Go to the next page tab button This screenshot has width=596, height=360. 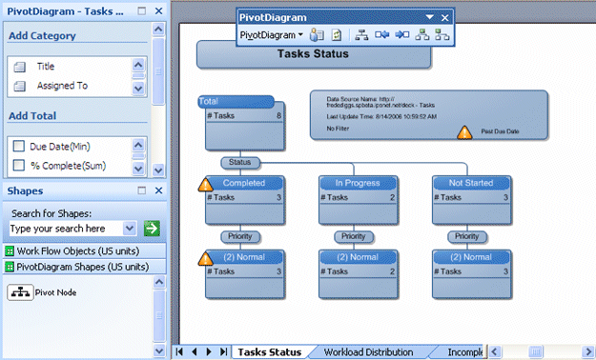point(209,351)
